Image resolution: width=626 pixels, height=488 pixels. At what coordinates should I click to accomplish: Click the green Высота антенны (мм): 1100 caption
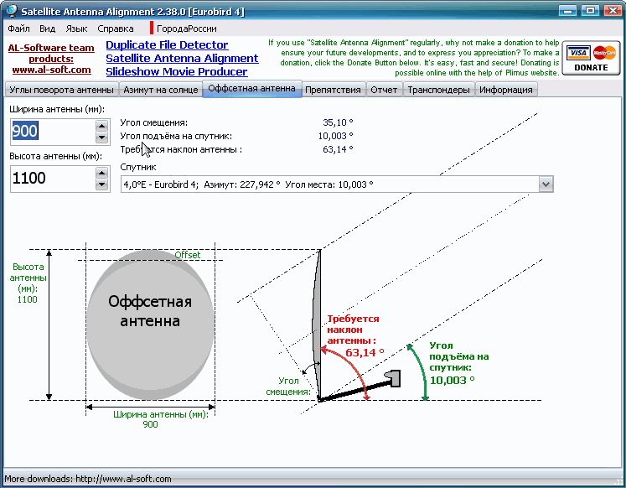pyautogui.click(x=28, y=283)
